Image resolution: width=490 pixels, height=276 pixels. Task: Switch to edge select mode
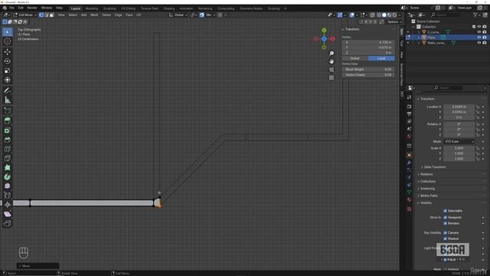click(x=47, y=15)
